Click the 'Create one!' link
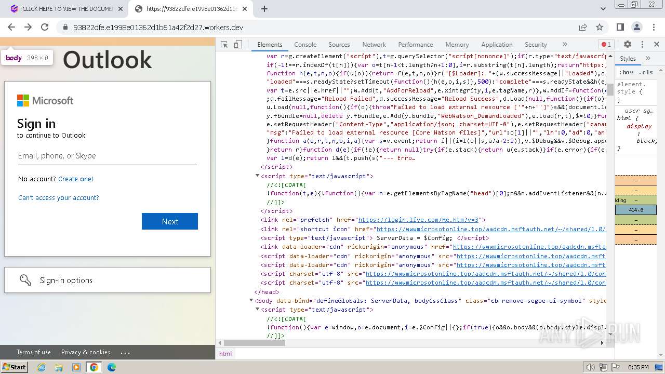Screen dimensions: 665x374 point(75,179)
